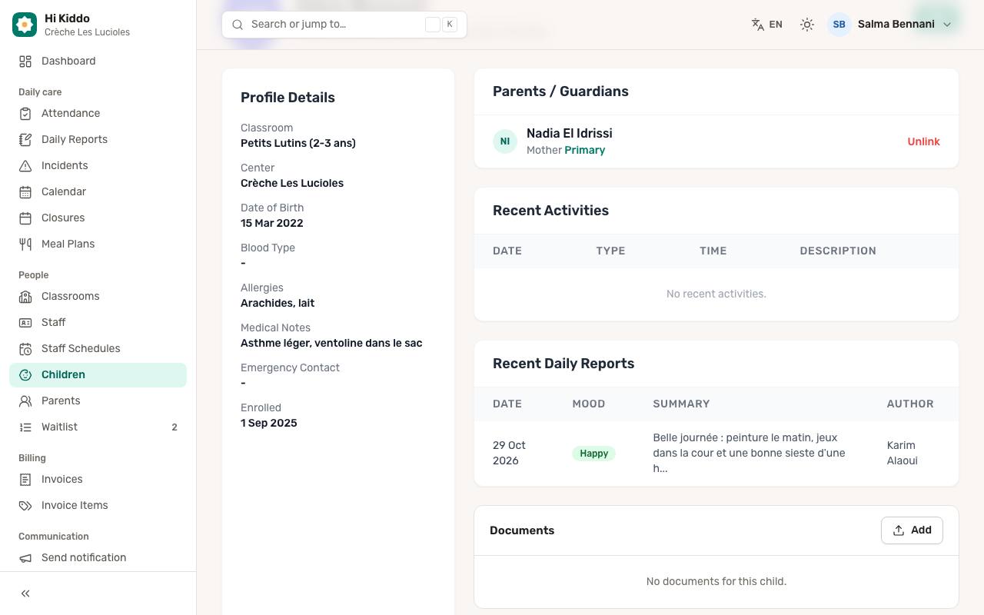This screenshot has height=615, width=984.
Task: Click the Attendance clipboard icon
Action: pos(25,113)
